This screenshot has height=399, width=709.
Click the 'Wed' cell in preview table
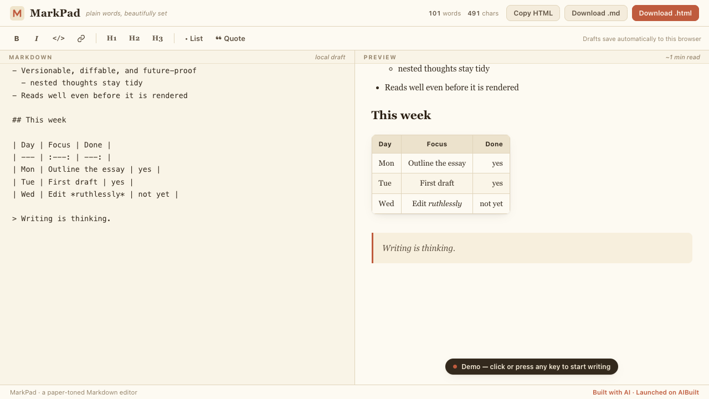tap(387, 203)
